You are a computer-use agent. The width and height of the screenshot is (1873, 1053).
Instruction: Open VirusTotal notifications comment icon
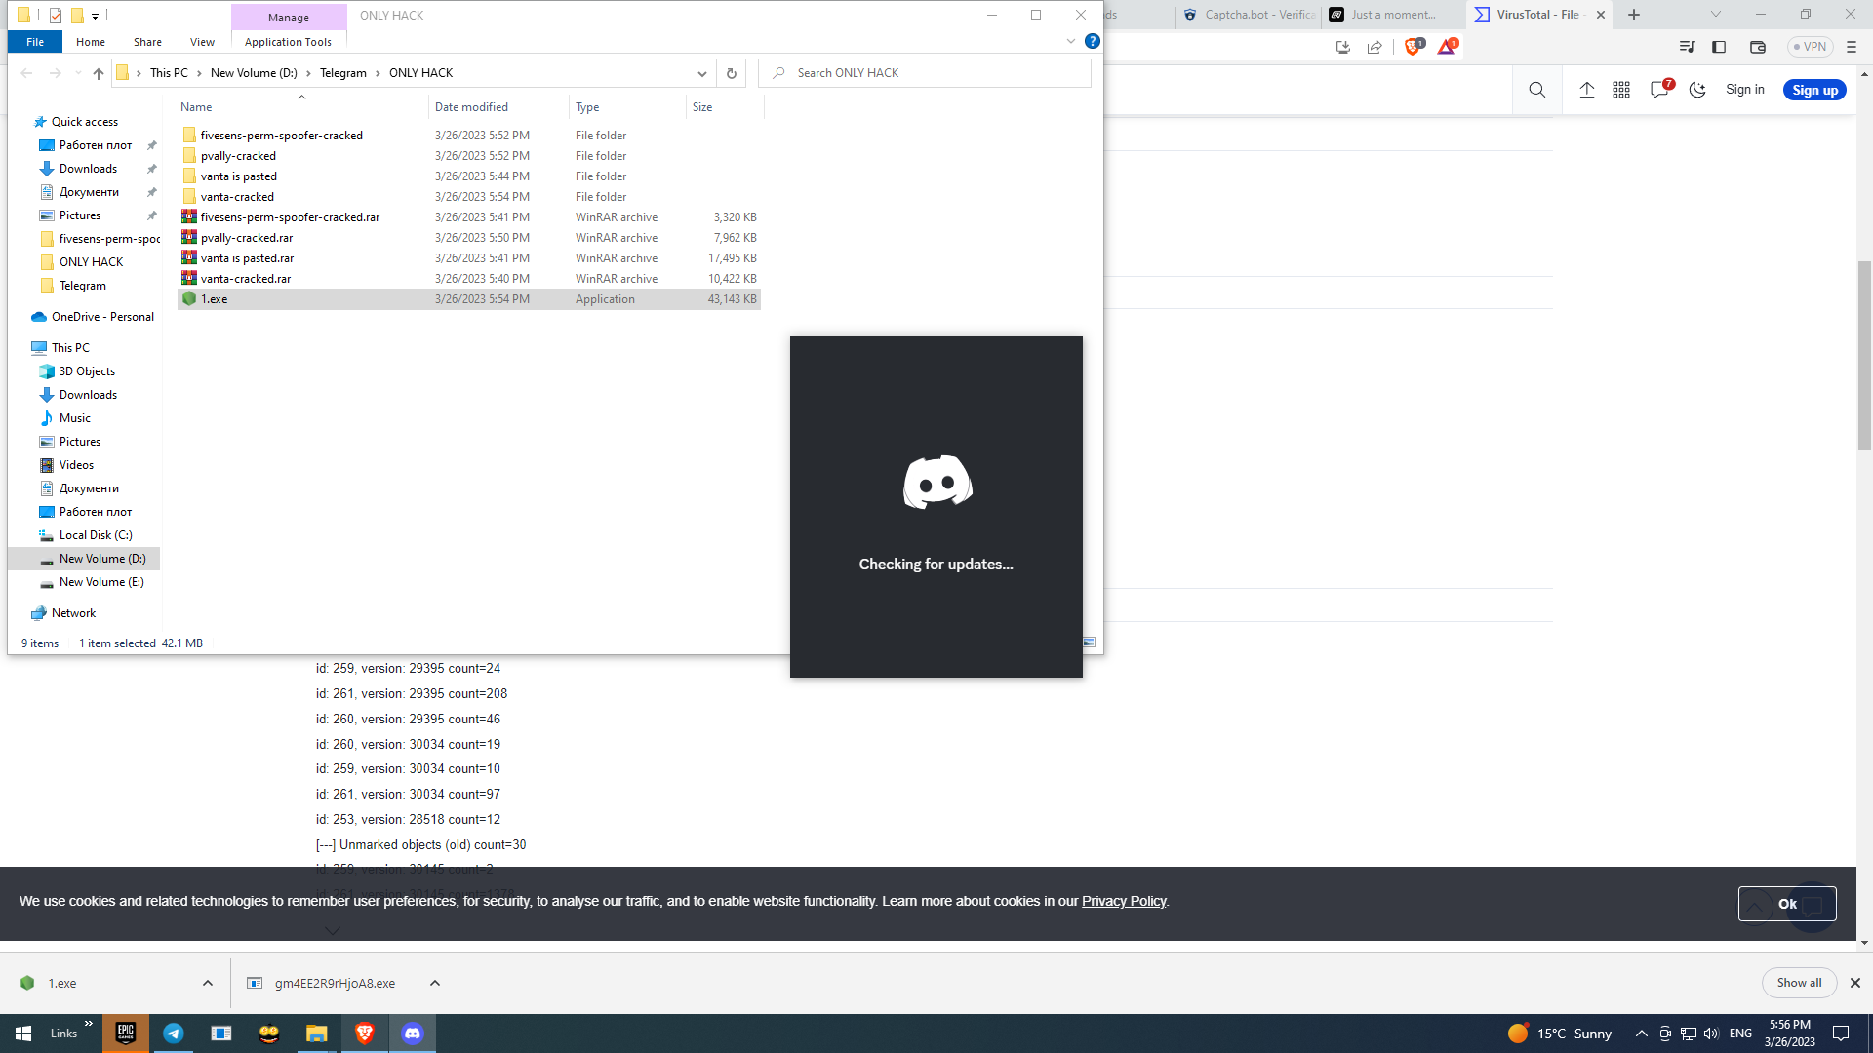click(x=1659, y=90)
